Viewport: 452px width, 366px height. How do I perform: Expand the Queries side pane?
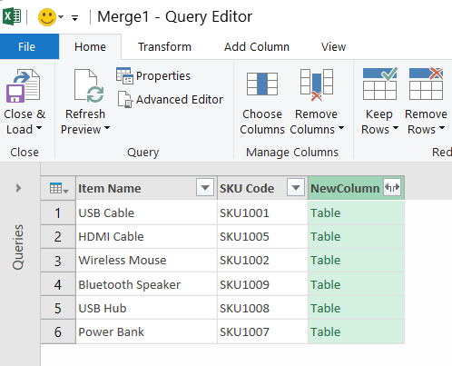click(x=18, y=188)
